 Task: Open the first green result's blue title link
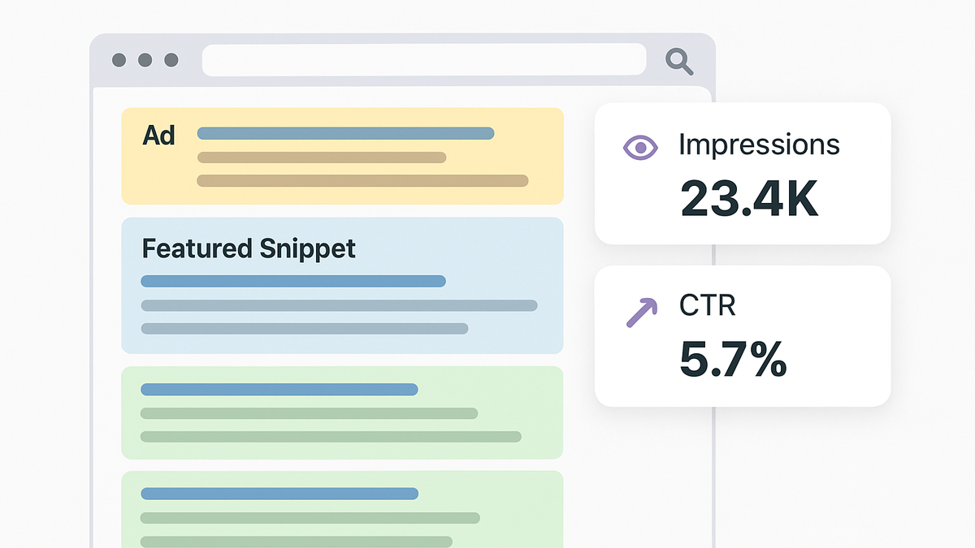tap(279, 390)
